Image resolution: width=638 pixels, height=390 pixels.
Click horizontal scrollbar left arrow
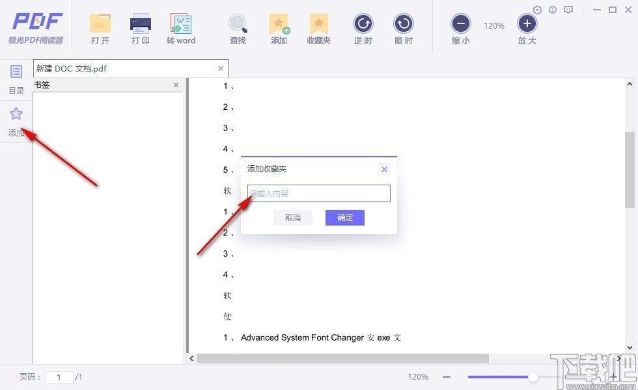click(191, 358)
